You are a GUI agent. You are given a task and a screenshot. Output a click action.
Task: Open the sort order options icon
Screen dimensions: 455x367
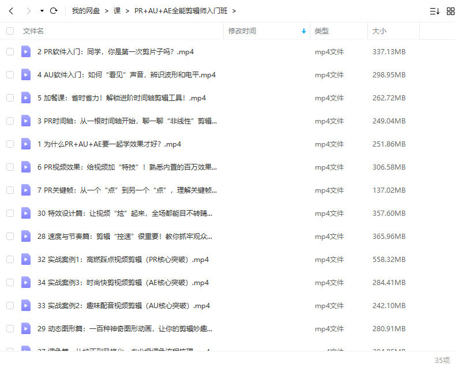click(x=434, y=11)
